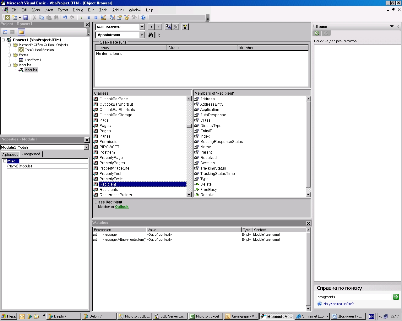Screen dimensions: 402x321
Task: Collapse the Misc property category
Action: [4, 161]
